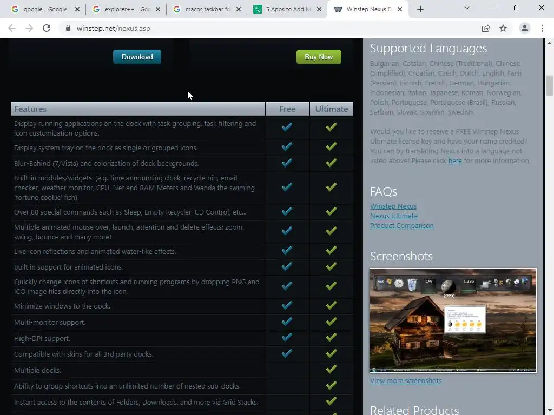Click 'Multi-monitor support.' feature text

50,323
